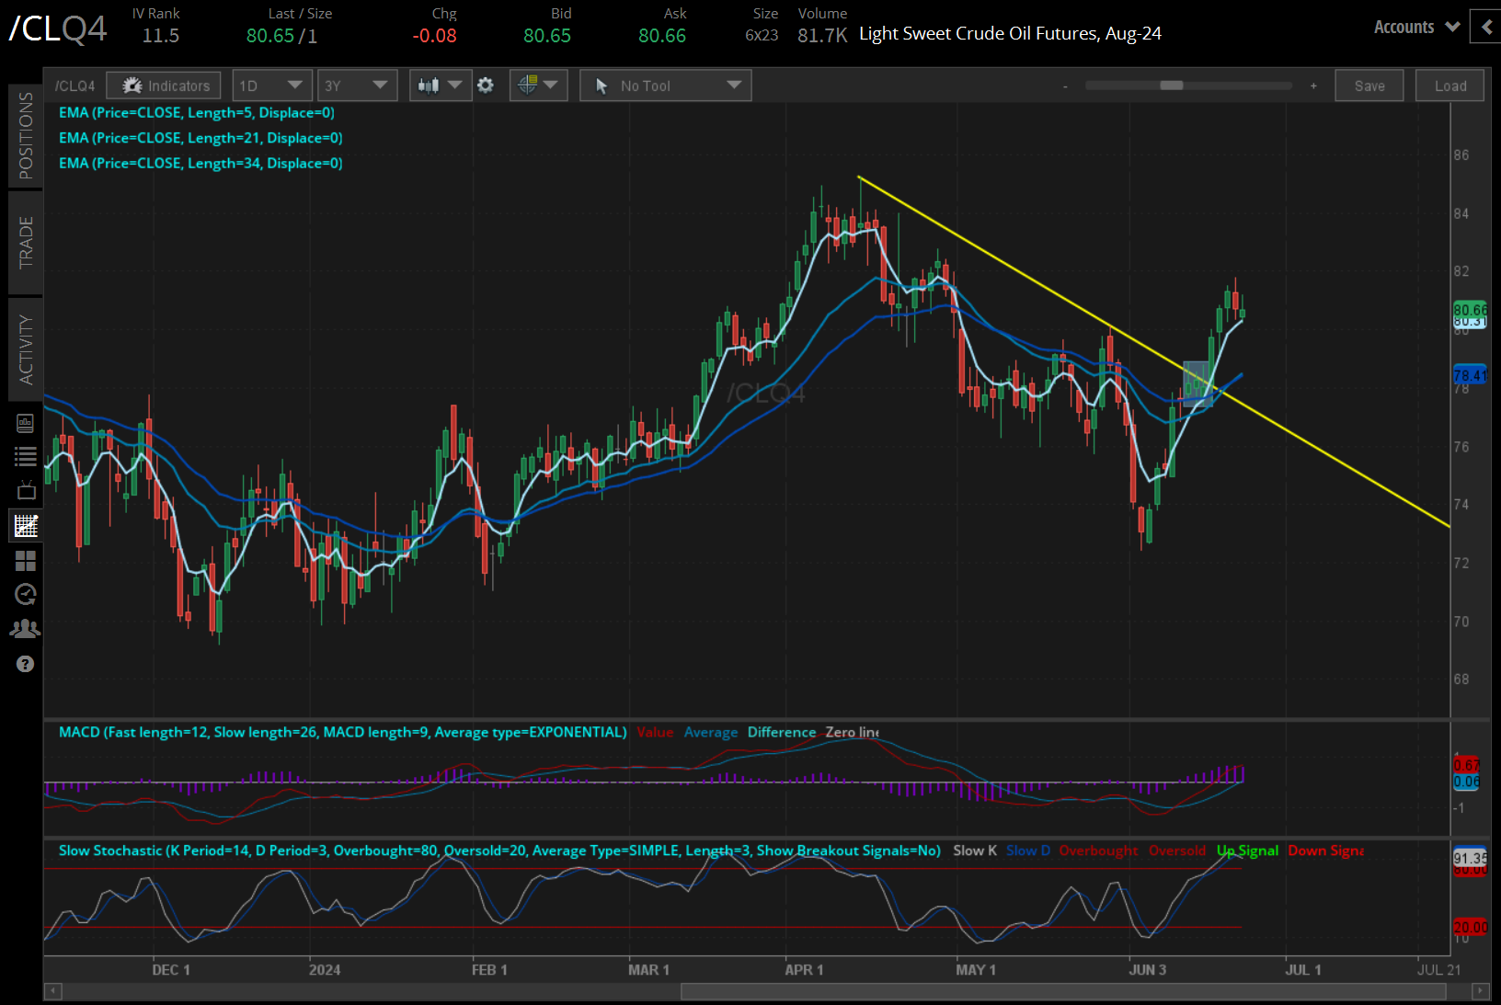Open the candlestick chart type dropdown
This screenshot has height=1005, width=1501.
click(x=440, y=86)
